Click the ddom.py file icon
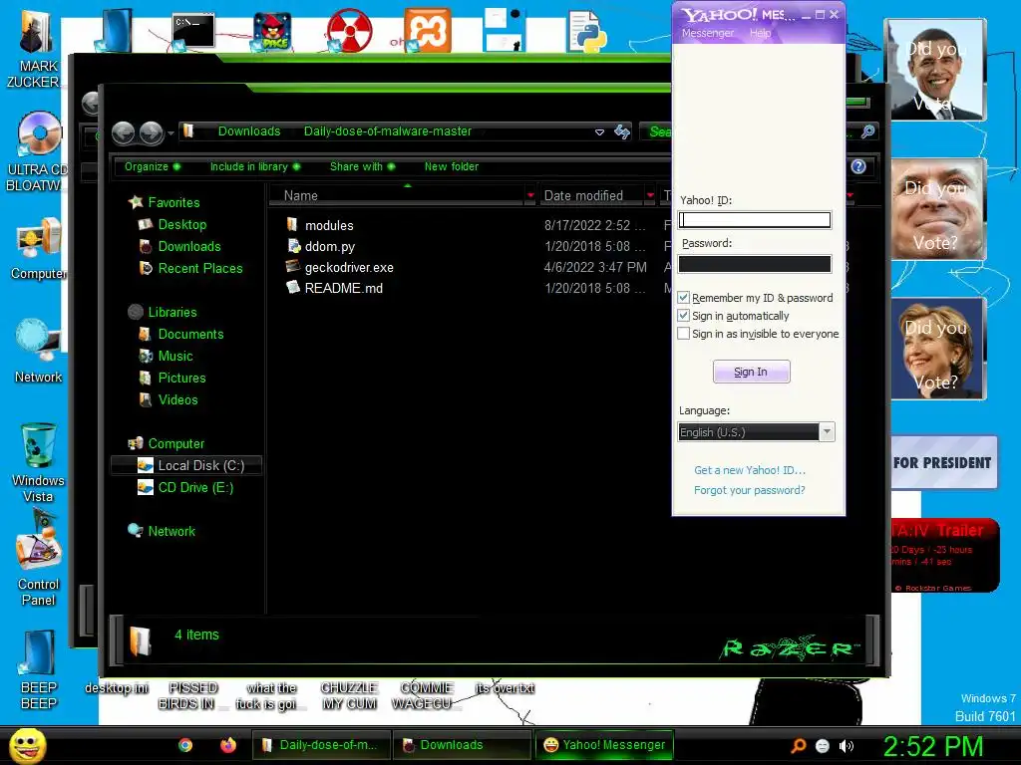Screen dimensions: 1021x765 tap(294, 246)
